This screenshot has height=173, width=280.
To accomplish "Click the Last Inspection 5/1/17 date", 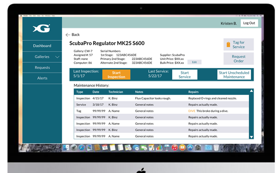I will [x=79, y=76].
